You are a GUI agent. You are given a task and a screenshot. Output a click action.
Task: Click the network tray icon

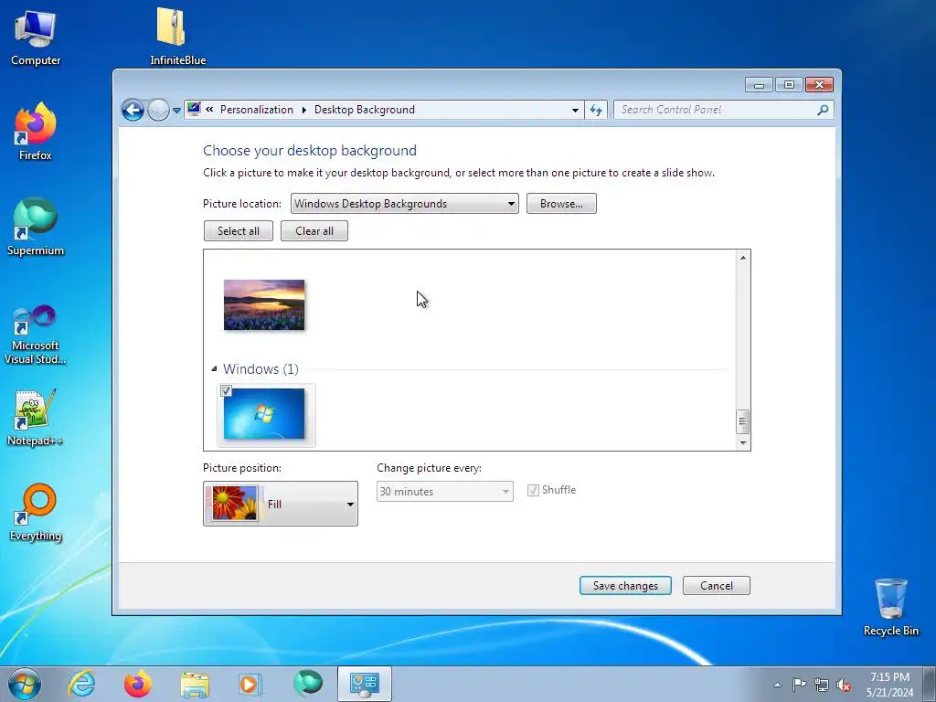[x=822, y=685]
